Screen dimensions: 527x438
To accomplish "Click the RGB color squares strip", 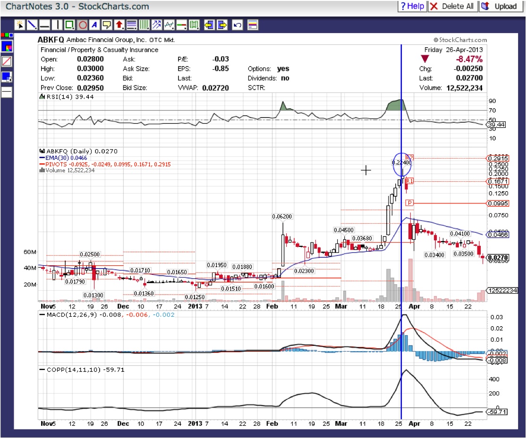I will point(7,35).
